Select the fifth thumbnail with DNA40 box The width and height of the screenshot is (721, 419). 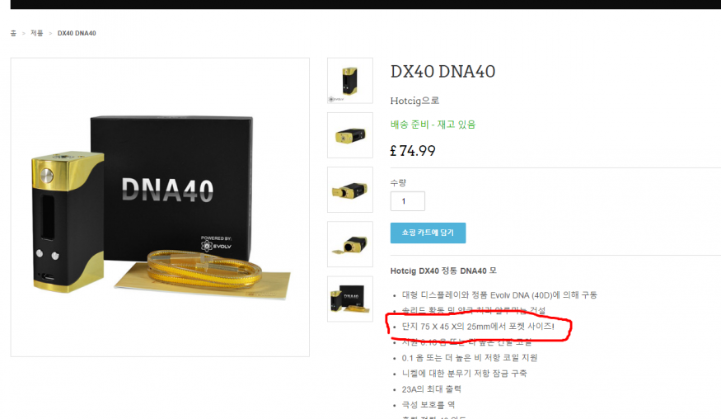click(x=350, y=299)
